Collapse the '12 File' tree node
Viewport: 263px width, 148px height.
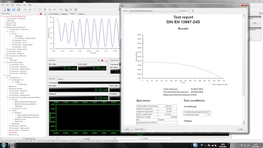(5, 76)
